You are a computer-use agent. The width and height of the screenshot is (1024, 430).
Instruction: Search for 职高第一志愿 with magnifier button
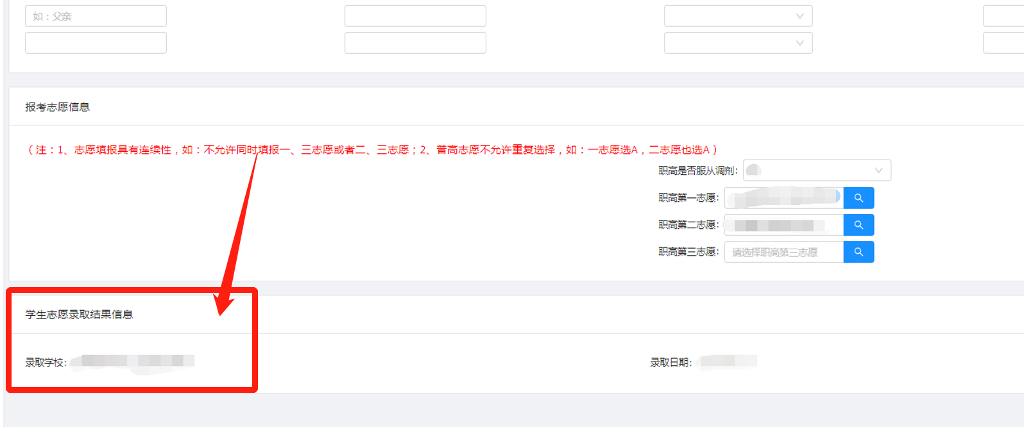pos(858,198)
